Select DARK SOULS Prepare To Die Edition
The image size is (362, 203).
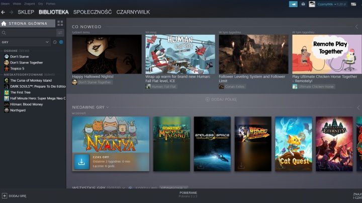pyautogui.click(x=38, y=87)
